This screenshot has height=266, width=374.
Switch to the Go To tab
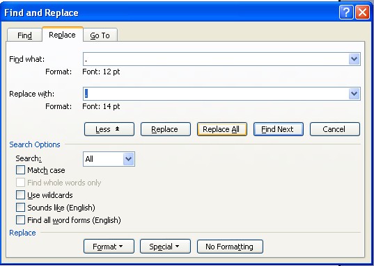click(100, 35)
